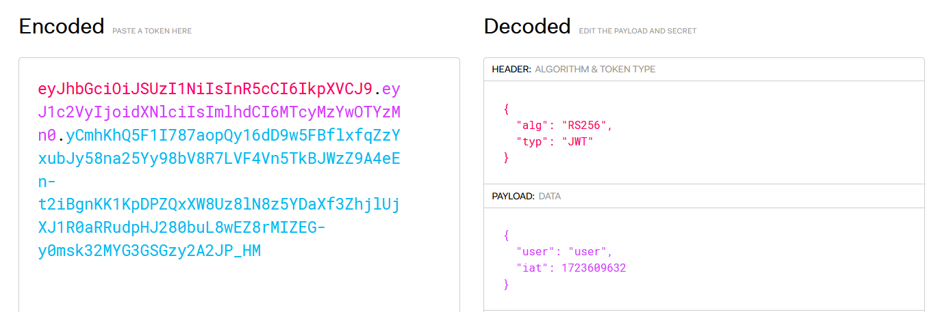Select the PAYLOAD section label
Viewport: 949px width, 312px height.
click(513, 196)
